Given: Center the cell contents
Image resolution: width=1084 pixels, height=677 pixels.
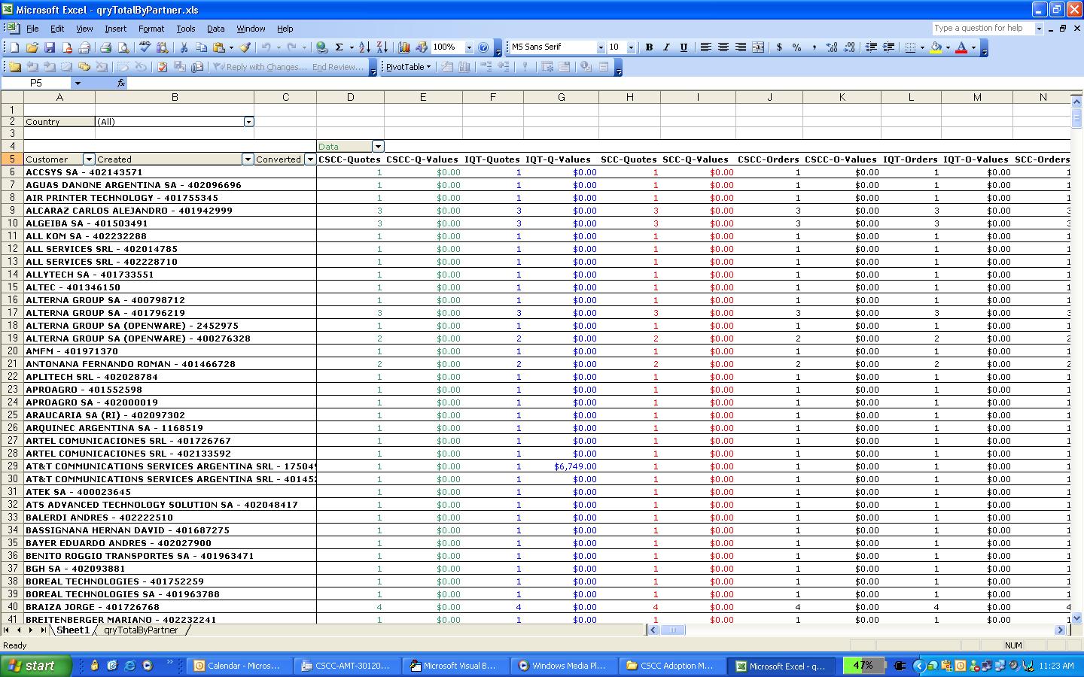Looking at the screenshot, I should coord(723,47).
